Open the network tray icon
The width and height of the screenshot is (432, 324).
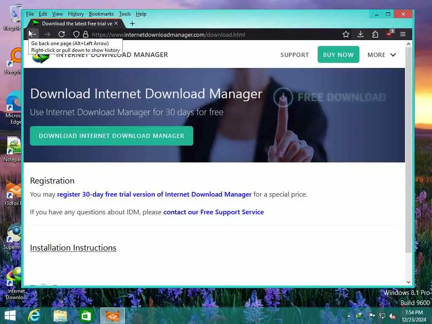click(x=382, y=316)
